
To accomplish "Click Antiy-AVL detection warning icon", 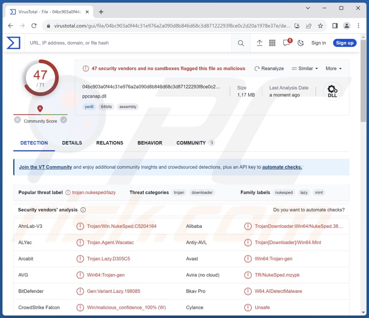I will tap(248, 243).
